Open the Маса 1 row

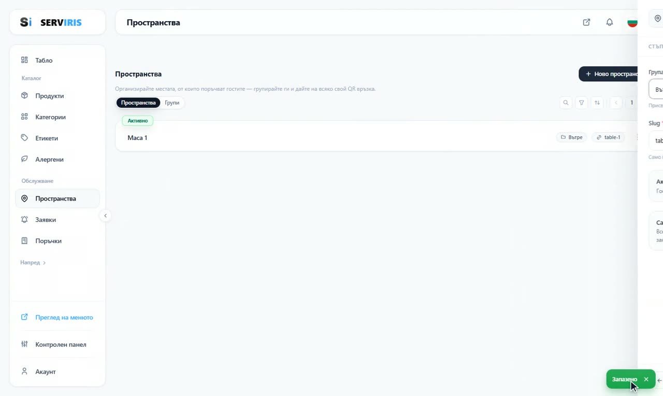pos(377,137)
